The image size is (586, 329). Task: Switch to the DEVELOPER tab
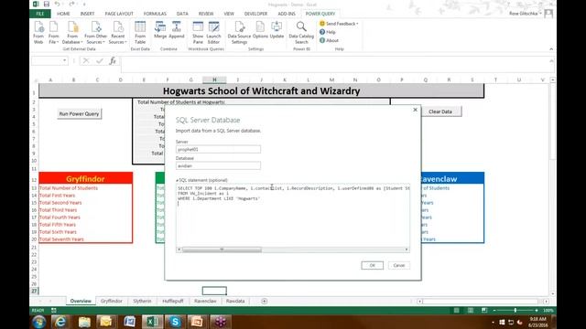255,14
